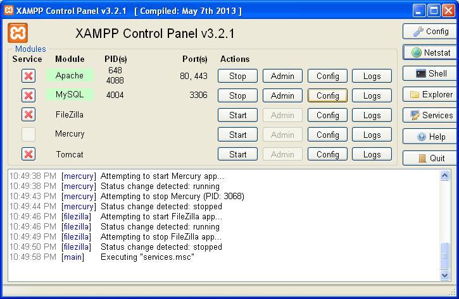Stop the MySQL module
The height and width of the screenshot is (299, 459).
tap(237, 95)
